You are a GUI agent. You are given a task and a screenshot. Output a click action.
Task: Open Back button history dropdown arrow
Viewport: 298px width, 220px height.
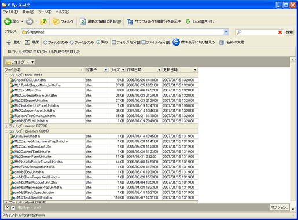(22, 21)
